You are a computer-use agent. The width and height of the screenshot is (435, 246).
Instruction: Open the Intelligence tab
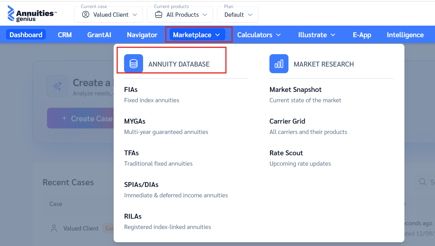click(405, 35)
